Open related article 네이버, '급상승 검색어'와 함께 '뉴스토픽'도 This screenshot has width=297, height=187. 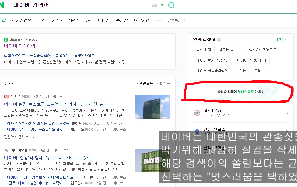point(42,177)
